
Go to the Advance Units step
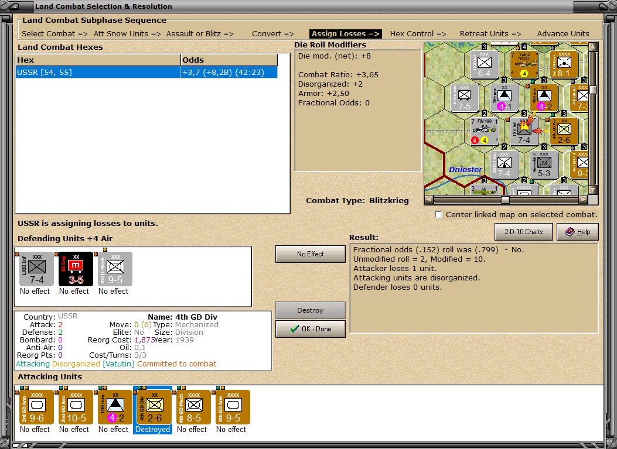(562, 33)
